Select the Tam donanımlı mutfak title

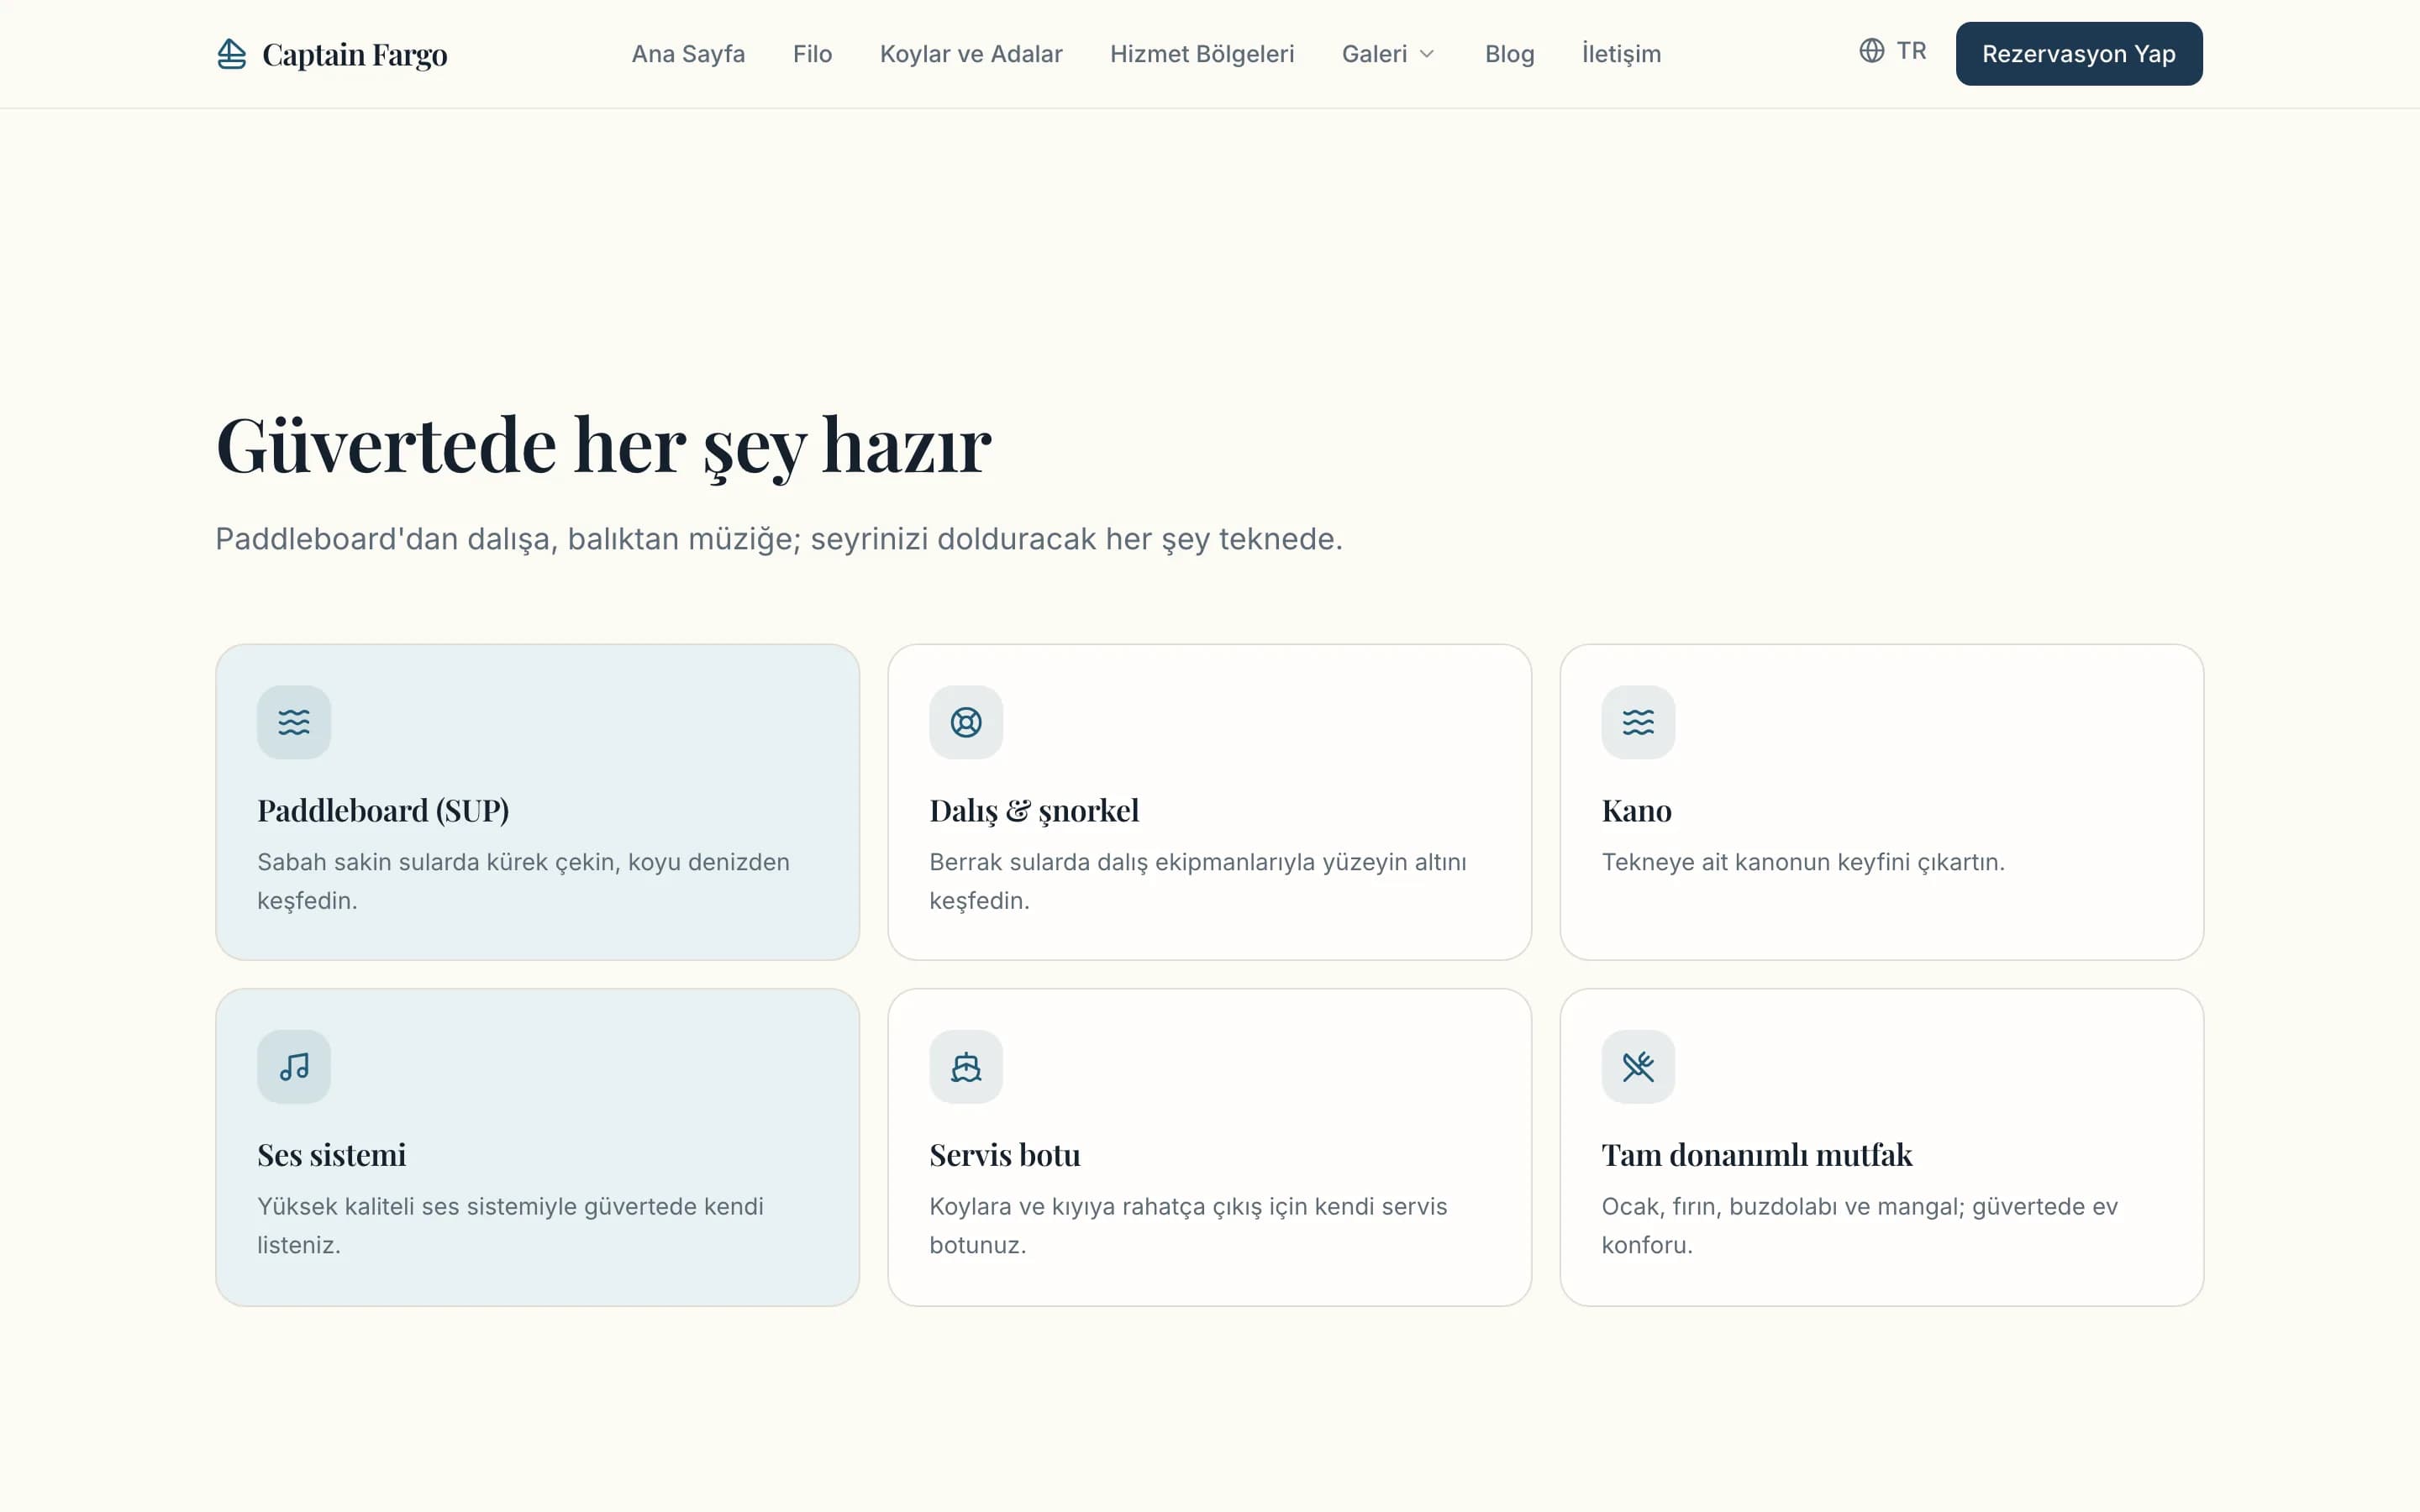pyautogui.click(x=1756, y=1155)
